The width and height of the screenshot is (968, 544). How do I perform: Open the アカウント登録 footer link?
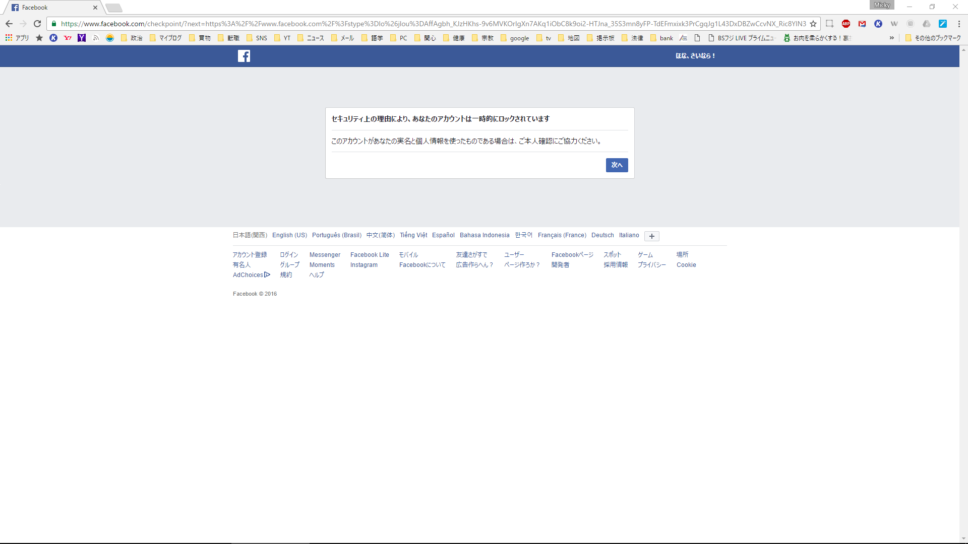[250, 255]
